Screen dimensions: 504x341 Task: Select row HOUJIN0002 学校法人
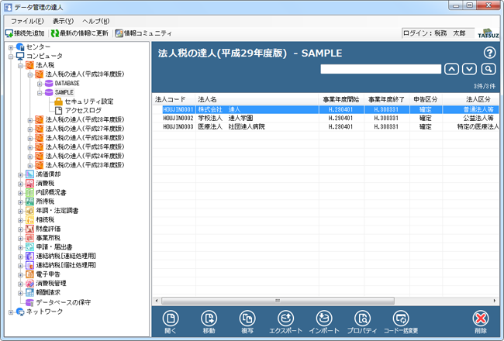coord(326,119)
